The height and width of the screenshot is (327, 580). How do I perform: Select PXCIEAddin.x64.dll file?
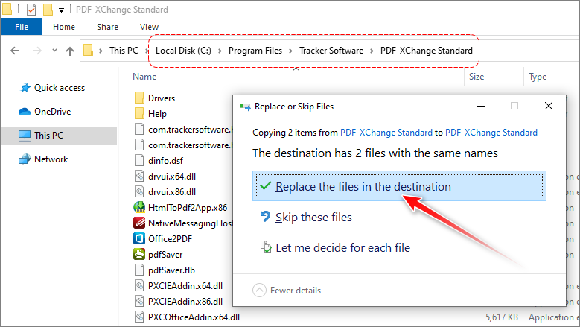pos(185,286)
